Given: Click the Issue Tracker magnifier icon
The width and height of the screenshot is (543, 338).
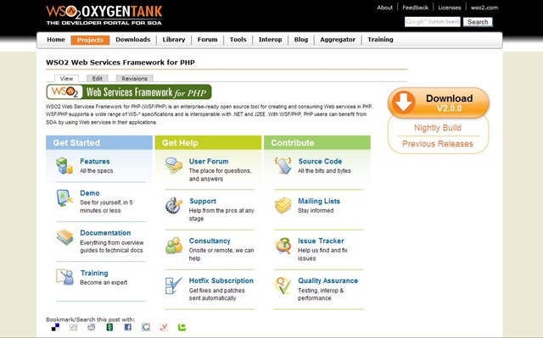Looking at the screenshot, I should pyautogui.click(x=283, y=246).
